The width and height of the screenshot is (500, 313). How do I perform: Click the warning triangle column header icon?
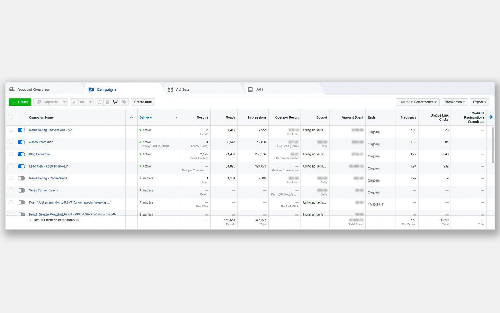click(132, 117)
